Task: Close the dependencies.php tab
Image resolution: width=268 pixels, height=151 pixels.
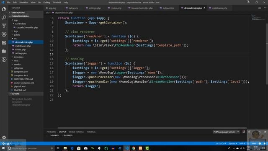Action: tap(204, 8)
